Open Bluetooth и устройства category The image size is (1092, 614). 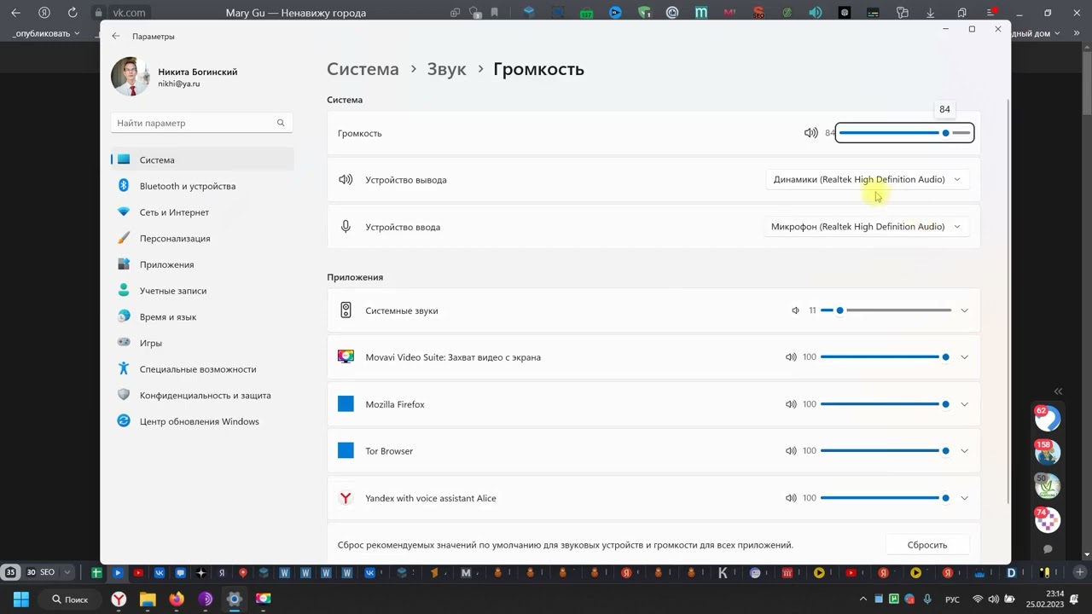[202, 186]
